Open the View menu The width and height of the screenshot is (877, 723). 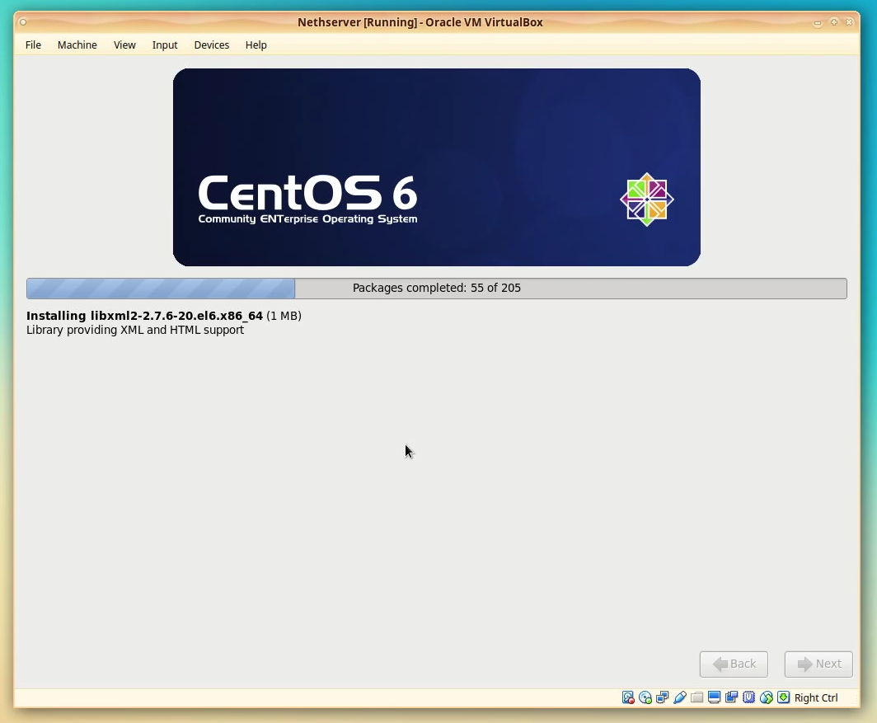coord(124,45)
